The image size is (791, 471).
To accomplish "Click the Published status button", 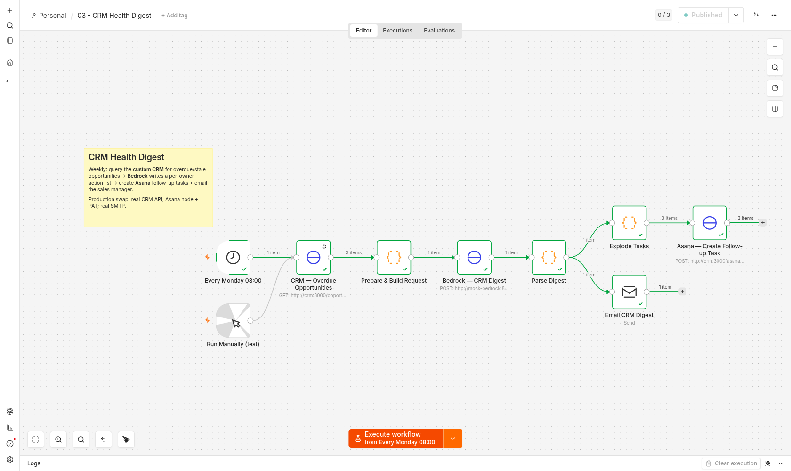I will [x=703, y=15].
